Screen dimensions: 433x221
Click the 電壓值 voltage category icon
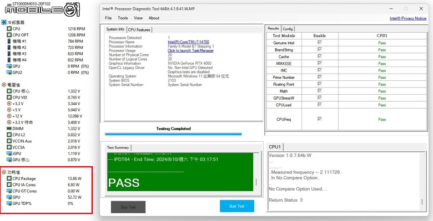4,85
